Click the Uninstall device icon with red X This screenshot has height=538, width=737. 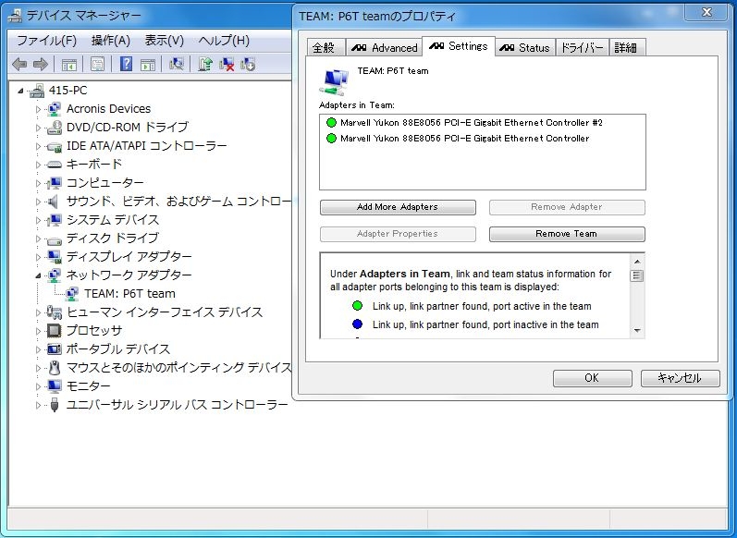click(227, 64)
